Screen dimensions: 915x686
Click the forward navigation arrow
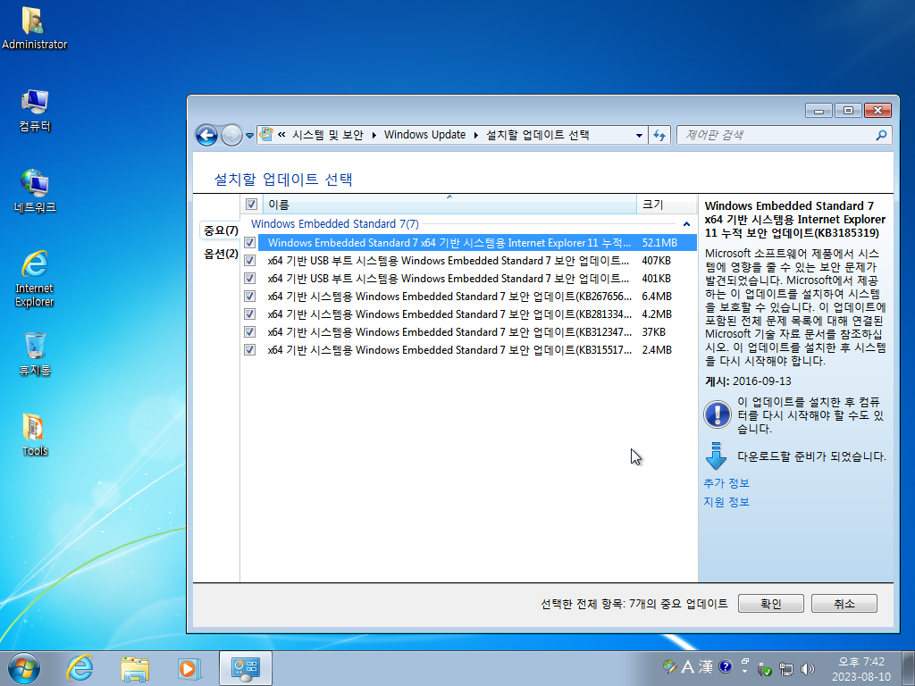[x=231, y=136]
